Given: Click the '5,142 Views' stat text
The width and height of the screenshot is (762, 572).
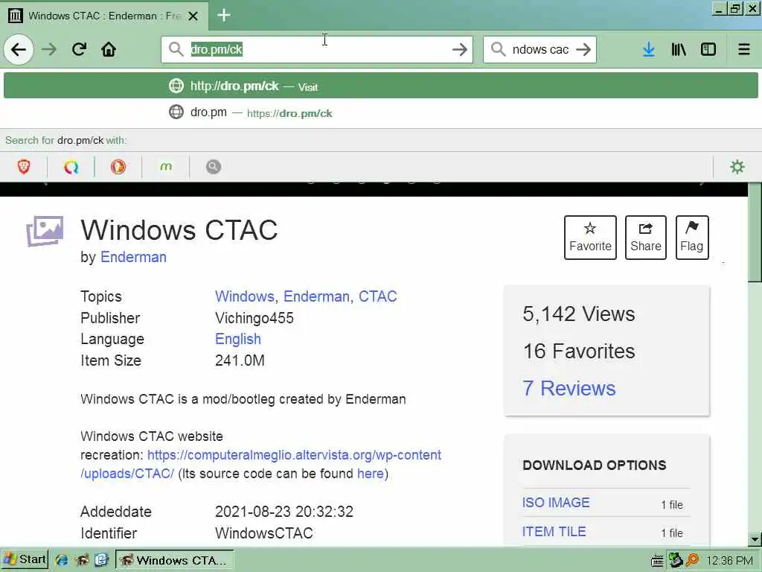Looking at the screenshot, I should tap(578, 314).
